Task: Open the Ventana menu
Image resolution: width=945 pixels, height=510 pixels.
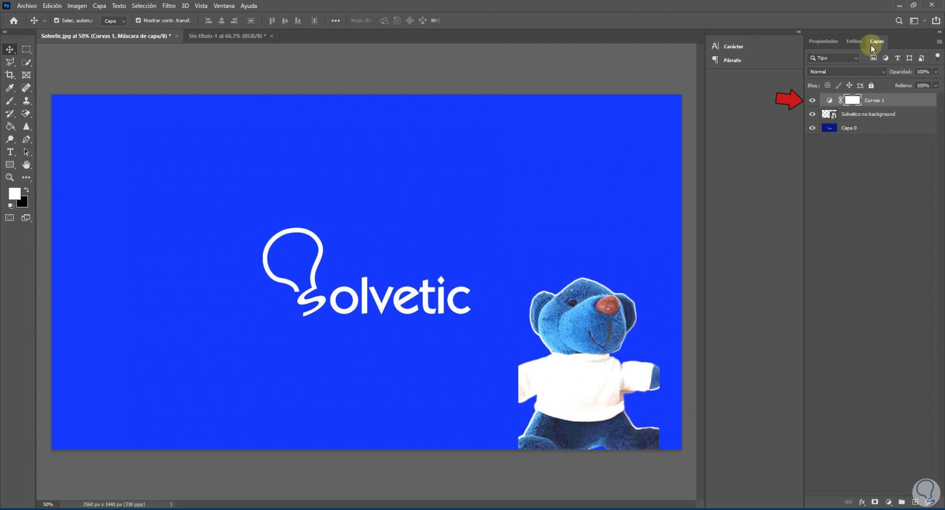Action: 224,6
